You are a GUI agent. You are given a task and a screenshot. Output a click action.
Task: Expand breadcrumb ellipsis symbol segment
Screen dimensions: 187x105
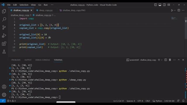tap(55, 15)
